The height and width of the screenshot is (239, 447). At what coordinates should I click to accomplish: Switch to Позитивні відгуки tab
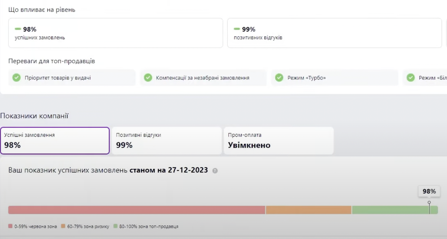point(167,140)
